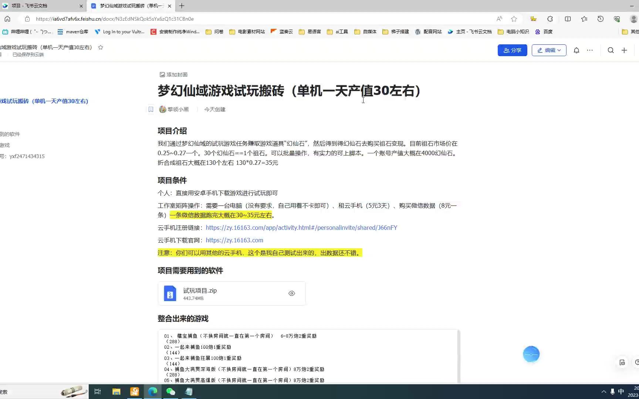
Task: Click the 项目介绍 heading
Action: [172, 131]
